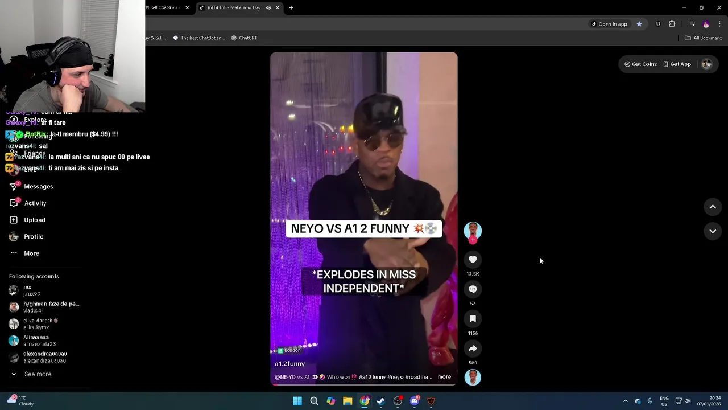
Task: Open the All Bookmarks folder
Action: 704,38
